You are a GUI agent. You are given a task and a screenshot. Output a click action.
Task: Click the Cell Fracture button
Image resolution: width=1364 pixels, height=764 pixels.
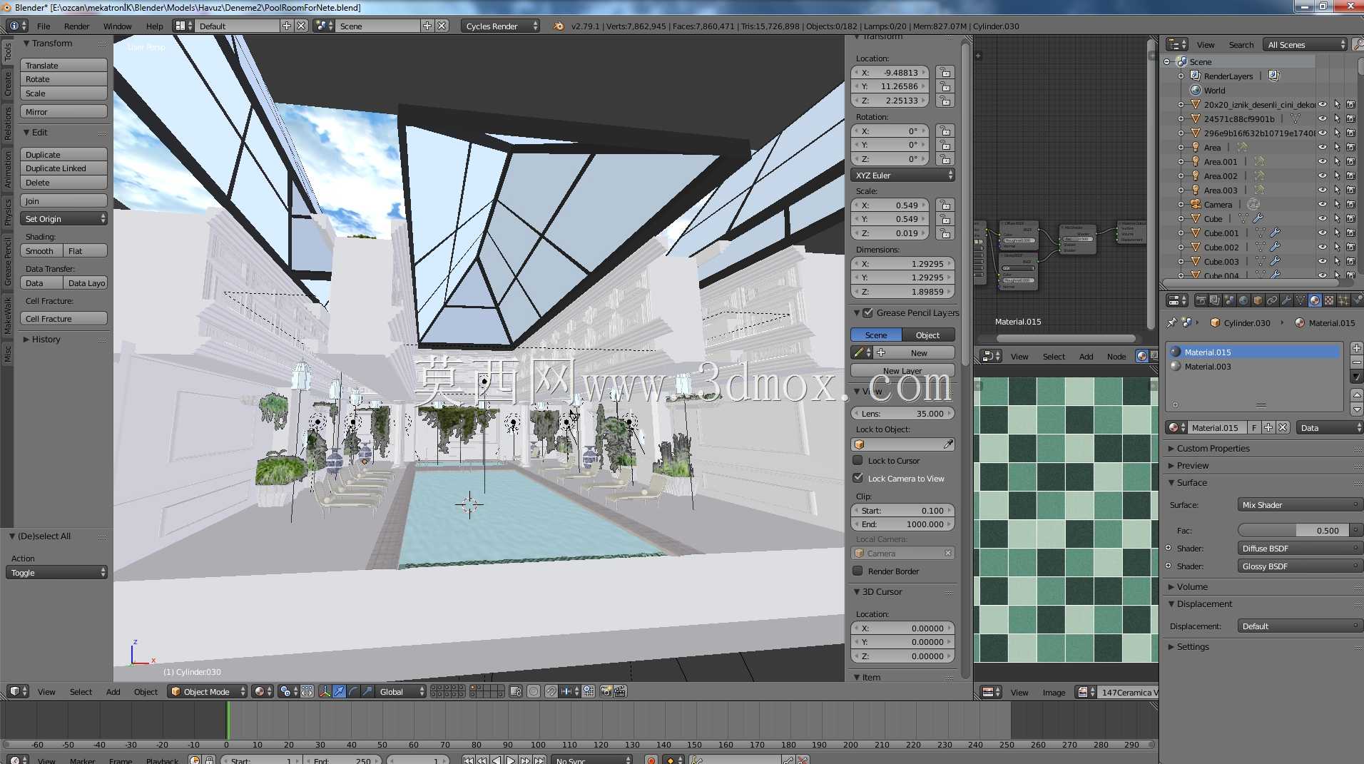tap(64, 318)
